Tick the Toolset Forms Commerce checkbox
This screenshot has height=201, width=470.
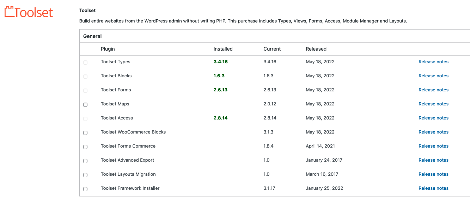point(85,147)
